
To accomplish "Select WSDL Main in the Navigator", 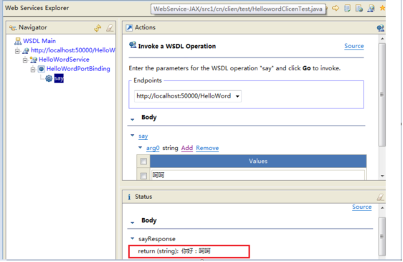I will pyautogui.click(x=39, y=41).
